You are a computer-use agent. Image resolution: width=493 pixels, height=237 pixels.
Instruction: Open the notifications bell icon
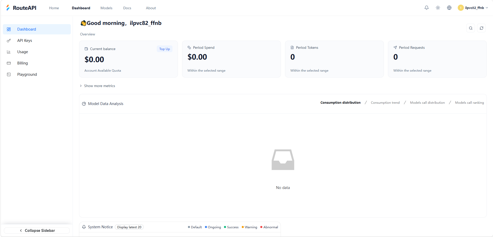[427, 8]
